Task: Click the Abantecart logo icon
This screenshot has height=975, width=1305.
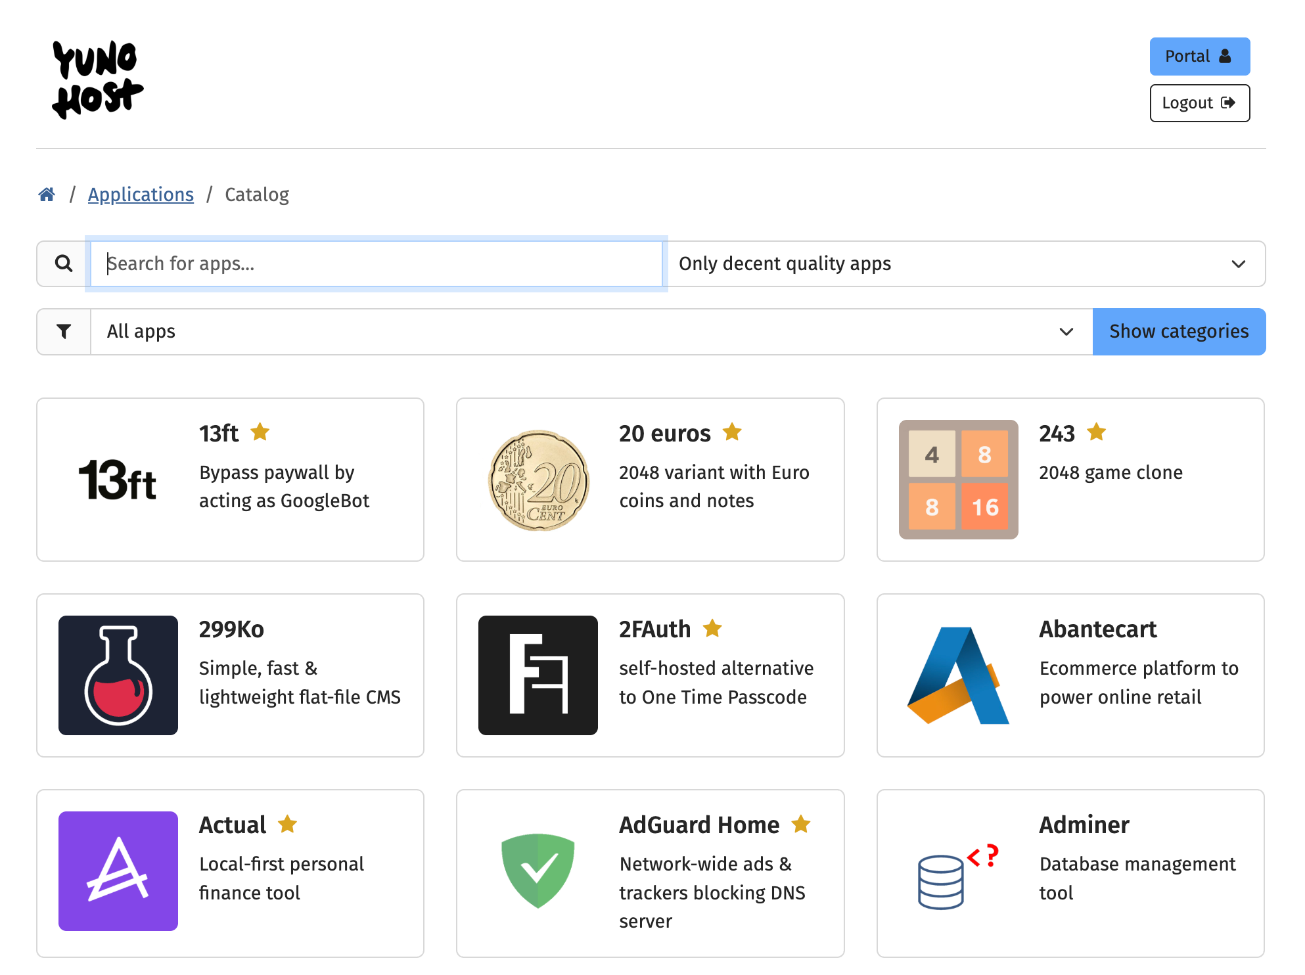Action: pyautogui.click(x=957, y=675)
